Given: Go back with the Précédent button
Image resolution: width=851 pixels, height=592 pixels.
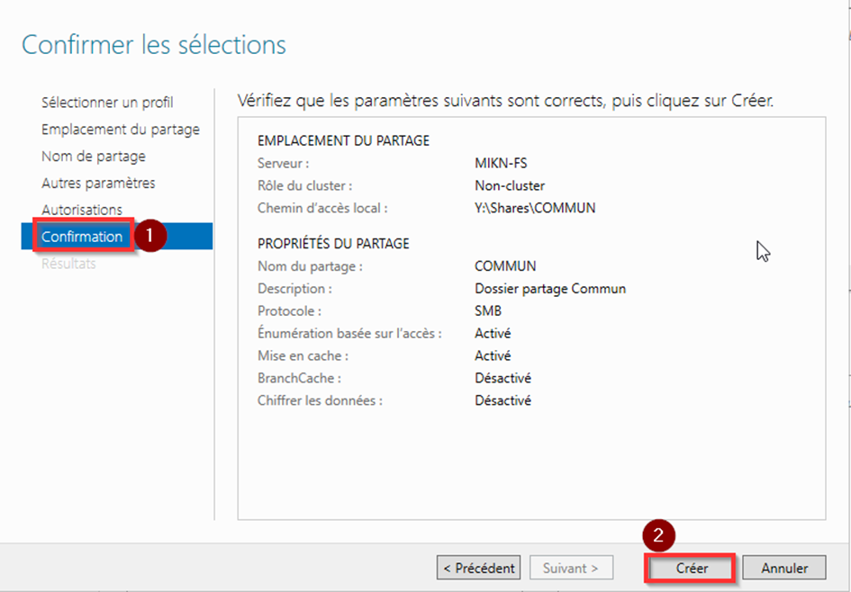Looking at the screenshot, I should coord(479,568).
